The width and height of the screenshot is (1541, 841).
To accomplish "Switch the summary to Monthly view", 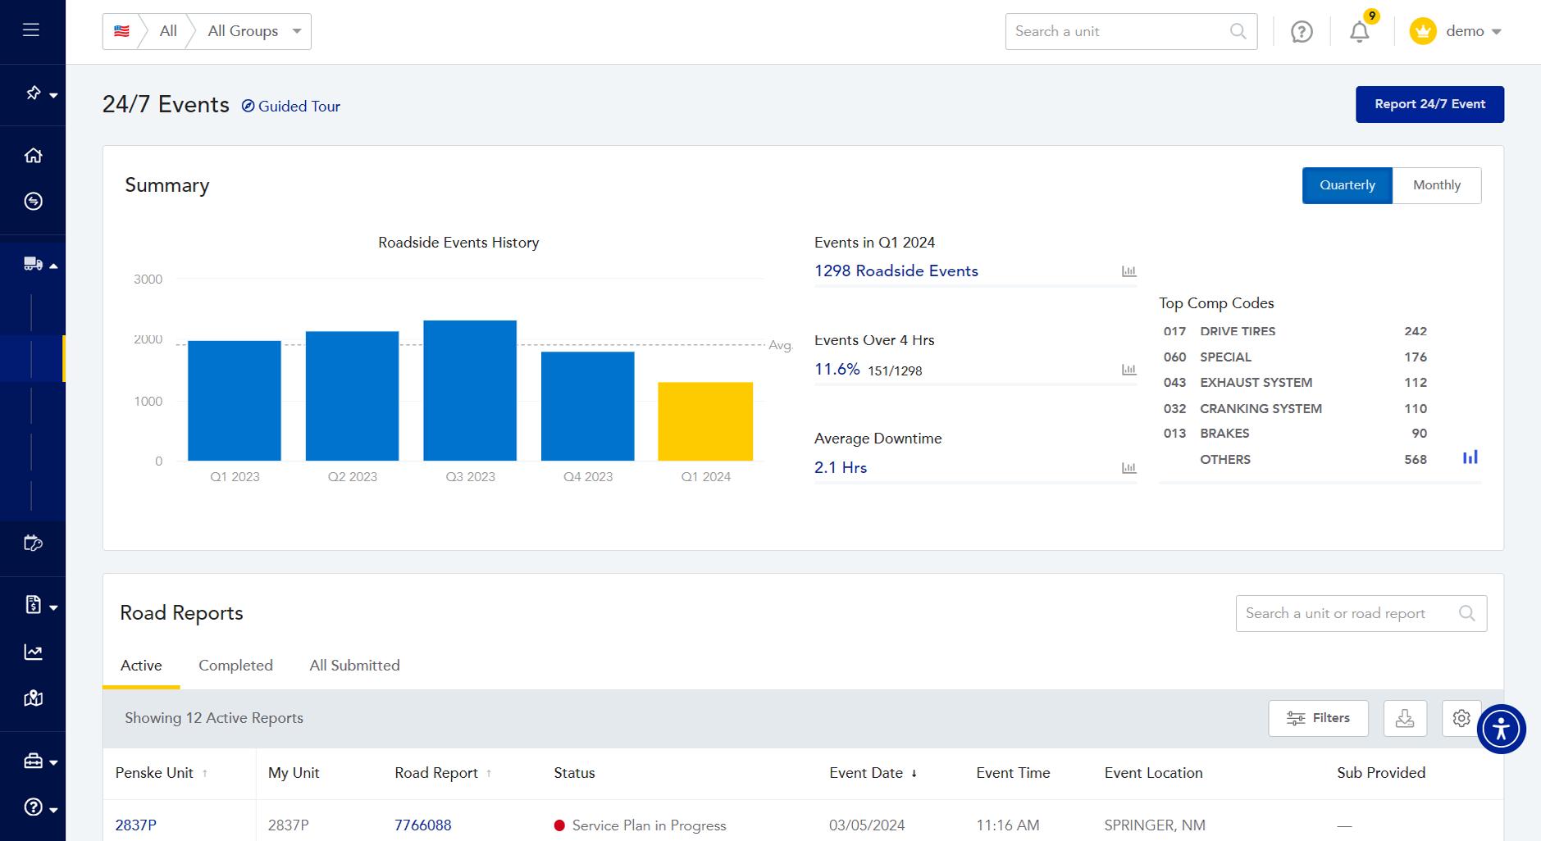I will [x=1437, y=185].
